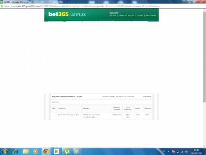Screen dimensions: 206x155
Task: Select the Google Chrome taskbar icon
Action: (46, 152)
